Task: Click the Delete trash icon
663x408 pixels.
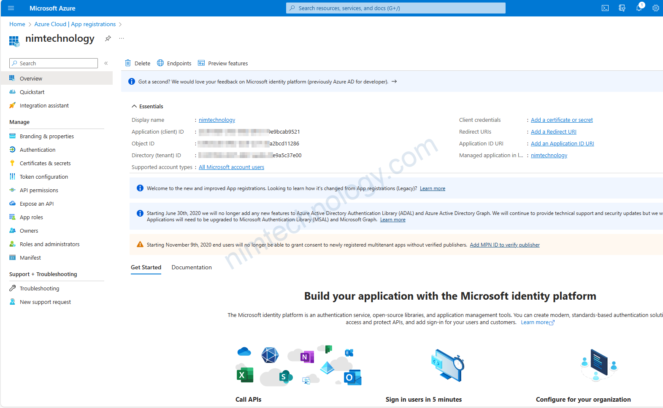Action: [128, 63]
